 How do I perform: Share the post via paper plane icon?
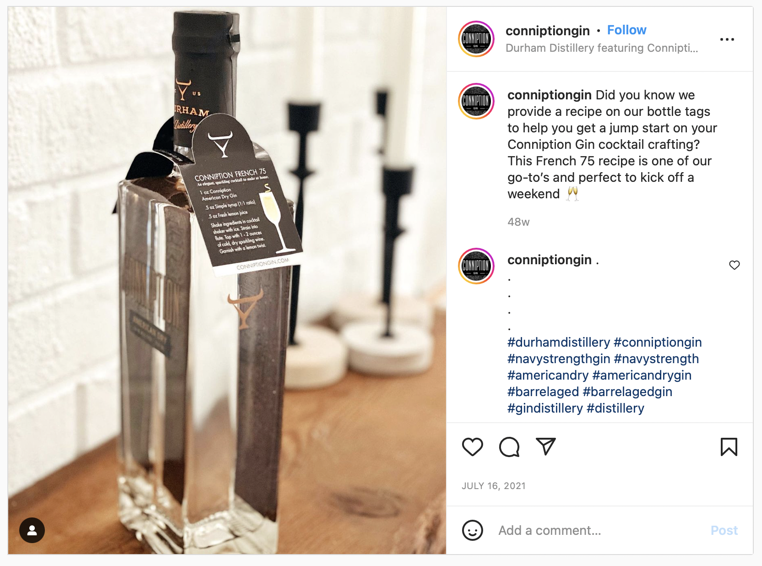tap(546, 446)
